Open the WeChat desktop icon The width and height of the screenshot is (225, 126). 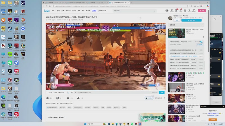[x=10, y=64]
